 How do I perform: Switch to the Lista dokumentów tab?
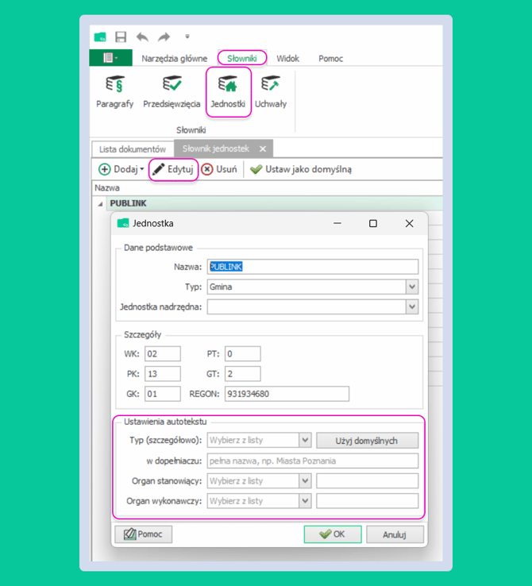coord(133,149)
